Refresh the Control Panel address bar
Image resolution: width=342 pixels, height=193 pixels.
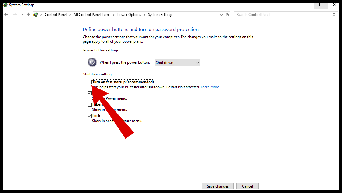pyautogui.click(x=227, y=15)
